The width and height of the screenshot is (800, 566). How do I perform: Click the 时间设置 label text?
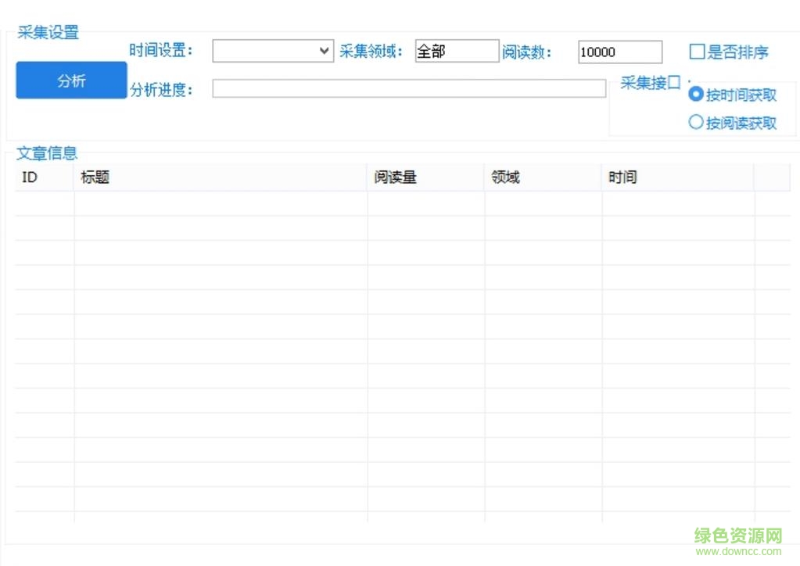(161, 50)
